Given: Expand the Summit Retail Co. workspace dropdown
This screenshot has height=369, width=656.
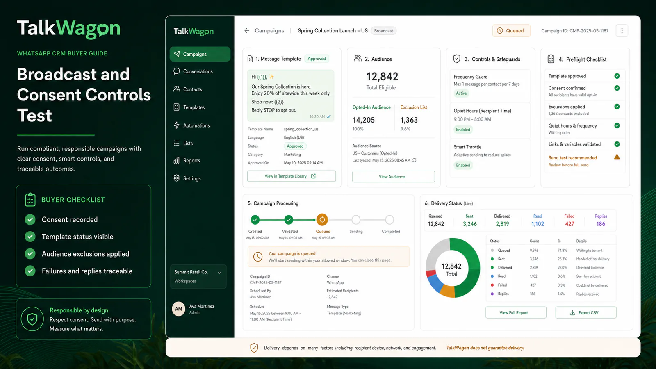Looking at the screenshot, I should [x=220, y=273].
